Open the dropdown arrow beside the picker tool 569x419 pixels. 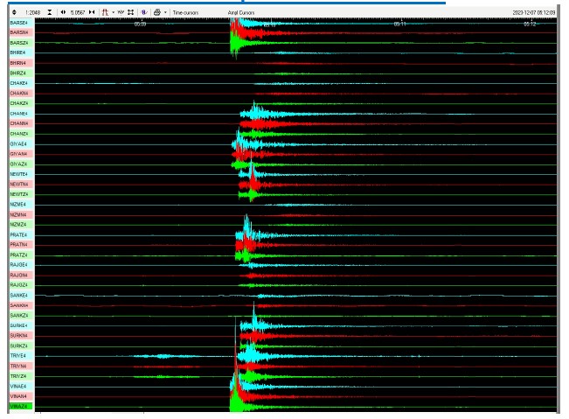pyautogui.click(x=113, y=13)
